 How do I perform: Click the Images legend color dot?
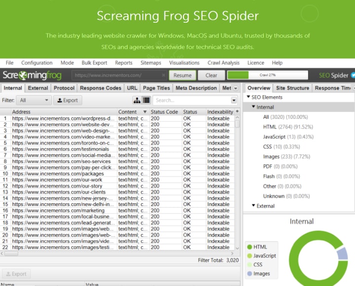249,274
